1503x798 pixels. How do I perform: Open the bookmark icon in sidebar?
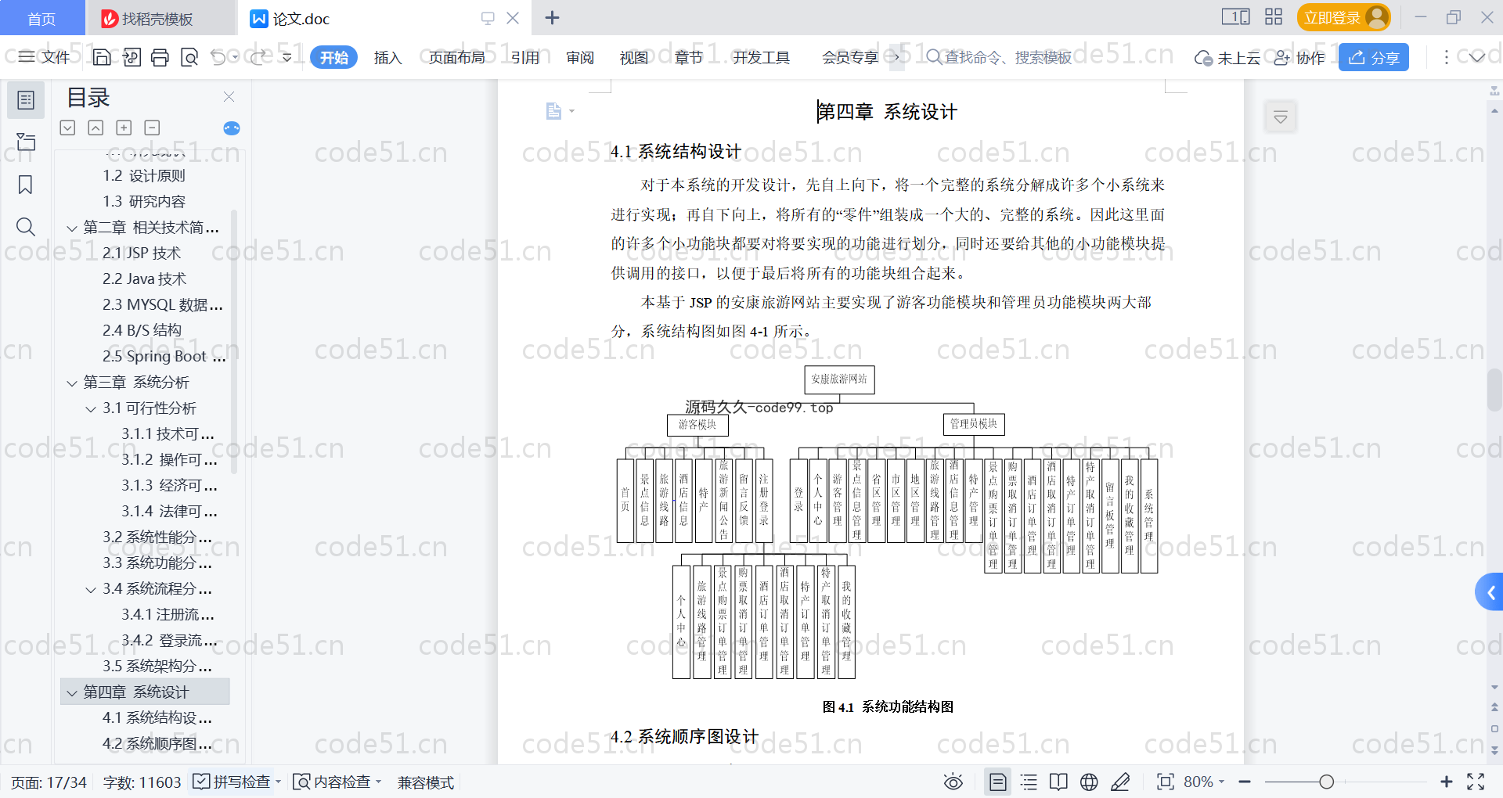pos(26,185)
